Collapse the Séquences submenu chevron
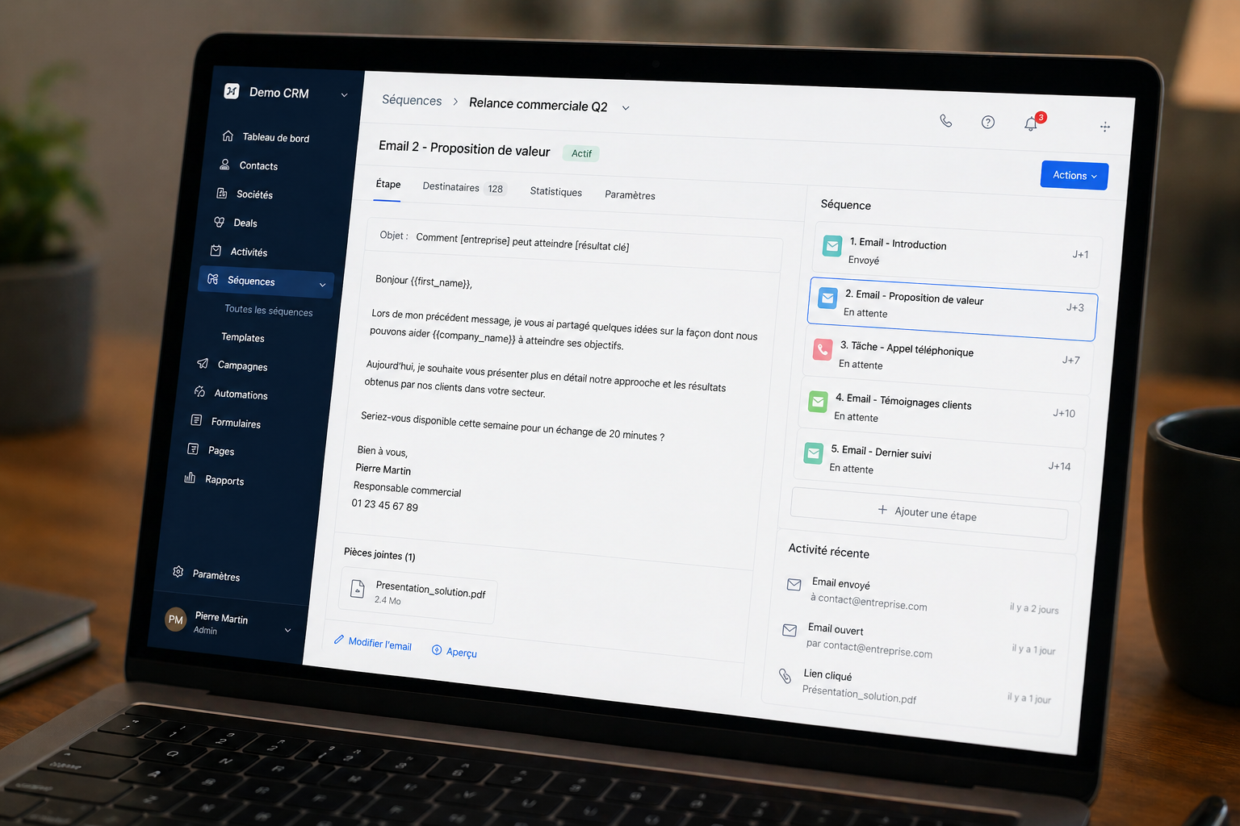1240x826 pixels. [322, 285]
